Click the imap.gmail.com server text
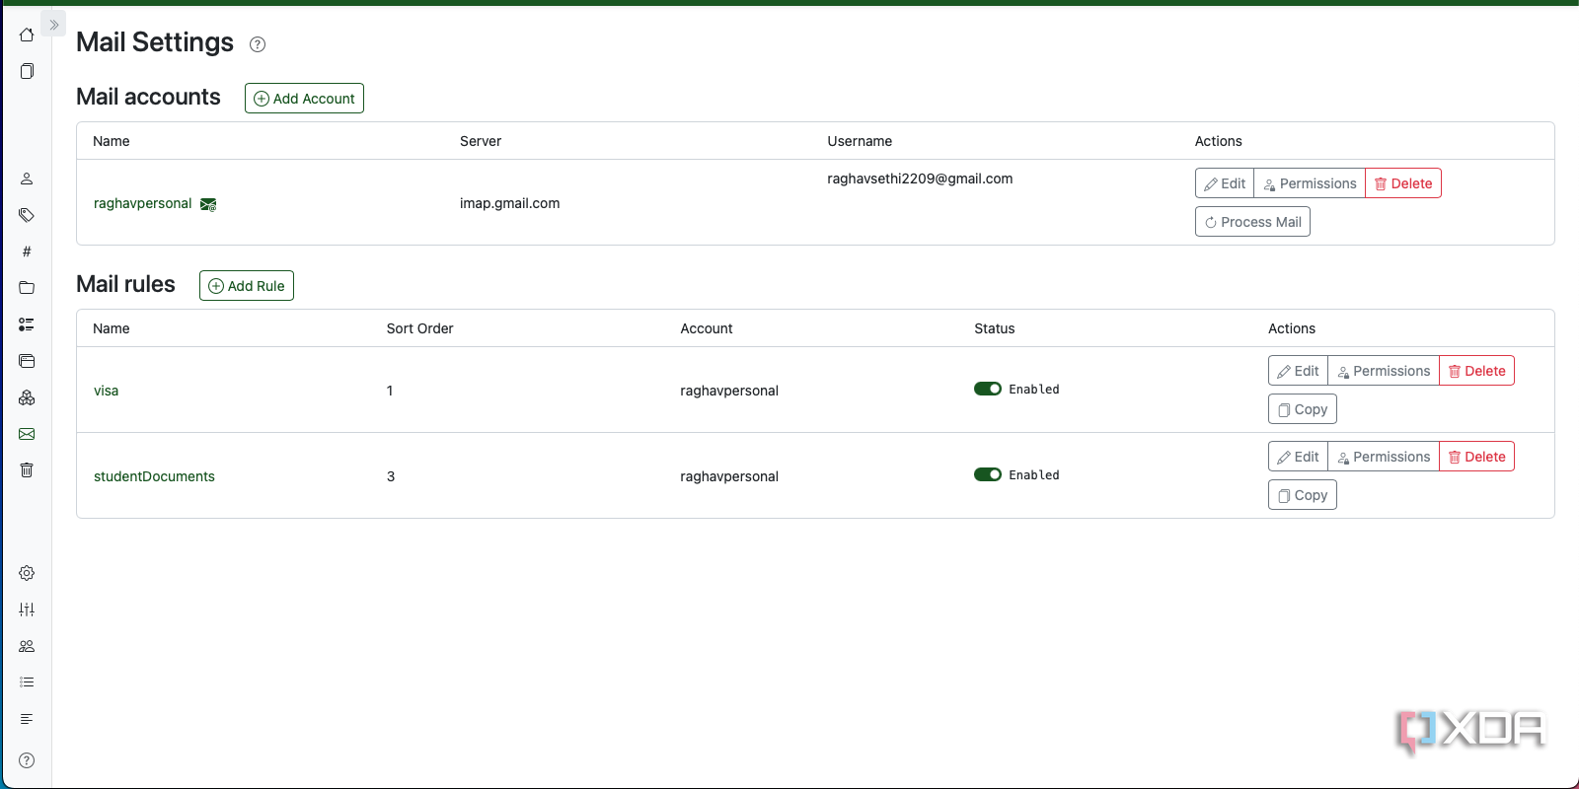The height and width of the screenshot is (789, 1579). (x=509, y=203)
